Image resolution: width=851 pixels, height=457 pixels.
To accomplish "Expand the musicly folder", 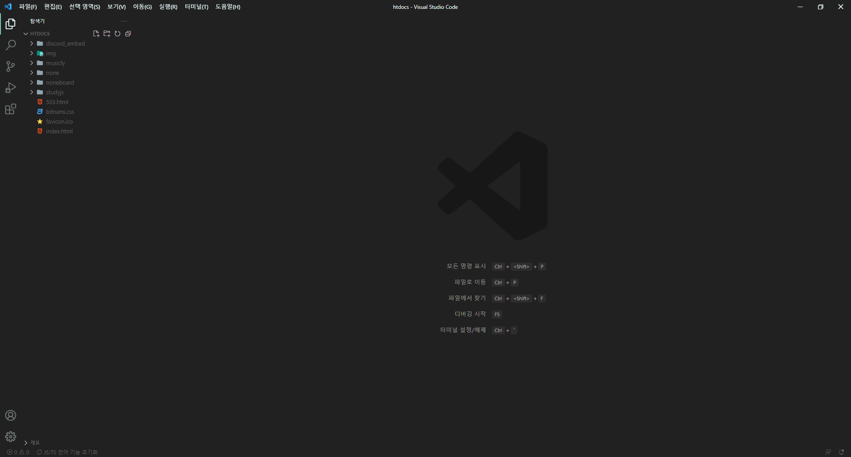I will 31,63.
